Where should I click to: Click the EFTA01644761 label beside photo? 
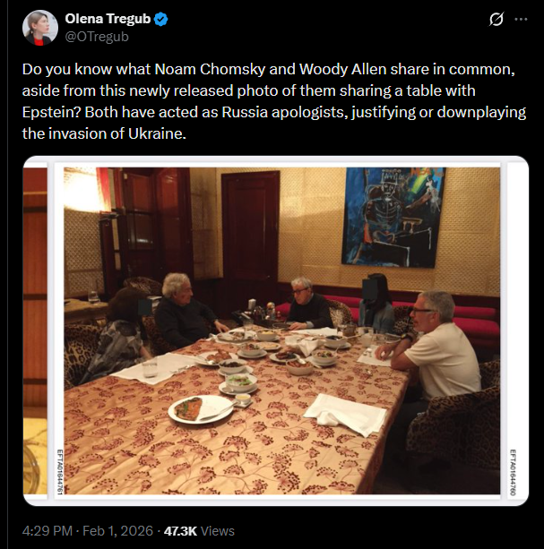pos(59,471)
